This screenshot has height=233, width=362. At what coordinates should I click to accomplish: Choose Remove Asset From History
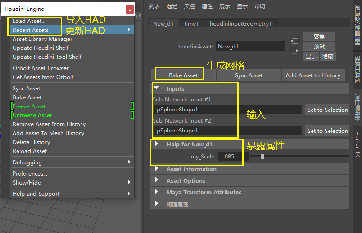coord(72,124)
